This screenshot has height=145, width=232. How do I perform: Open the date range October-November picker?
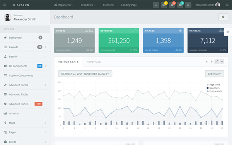point(85,74)
